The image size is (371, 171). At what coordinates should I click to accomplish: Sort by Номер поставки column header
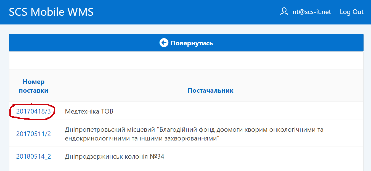34,86
